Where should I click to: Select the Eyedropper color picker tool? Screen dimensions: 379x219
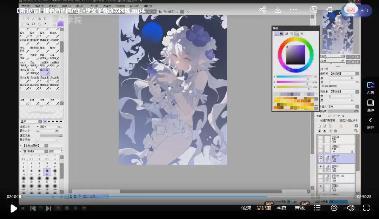[x=45, y=24]
